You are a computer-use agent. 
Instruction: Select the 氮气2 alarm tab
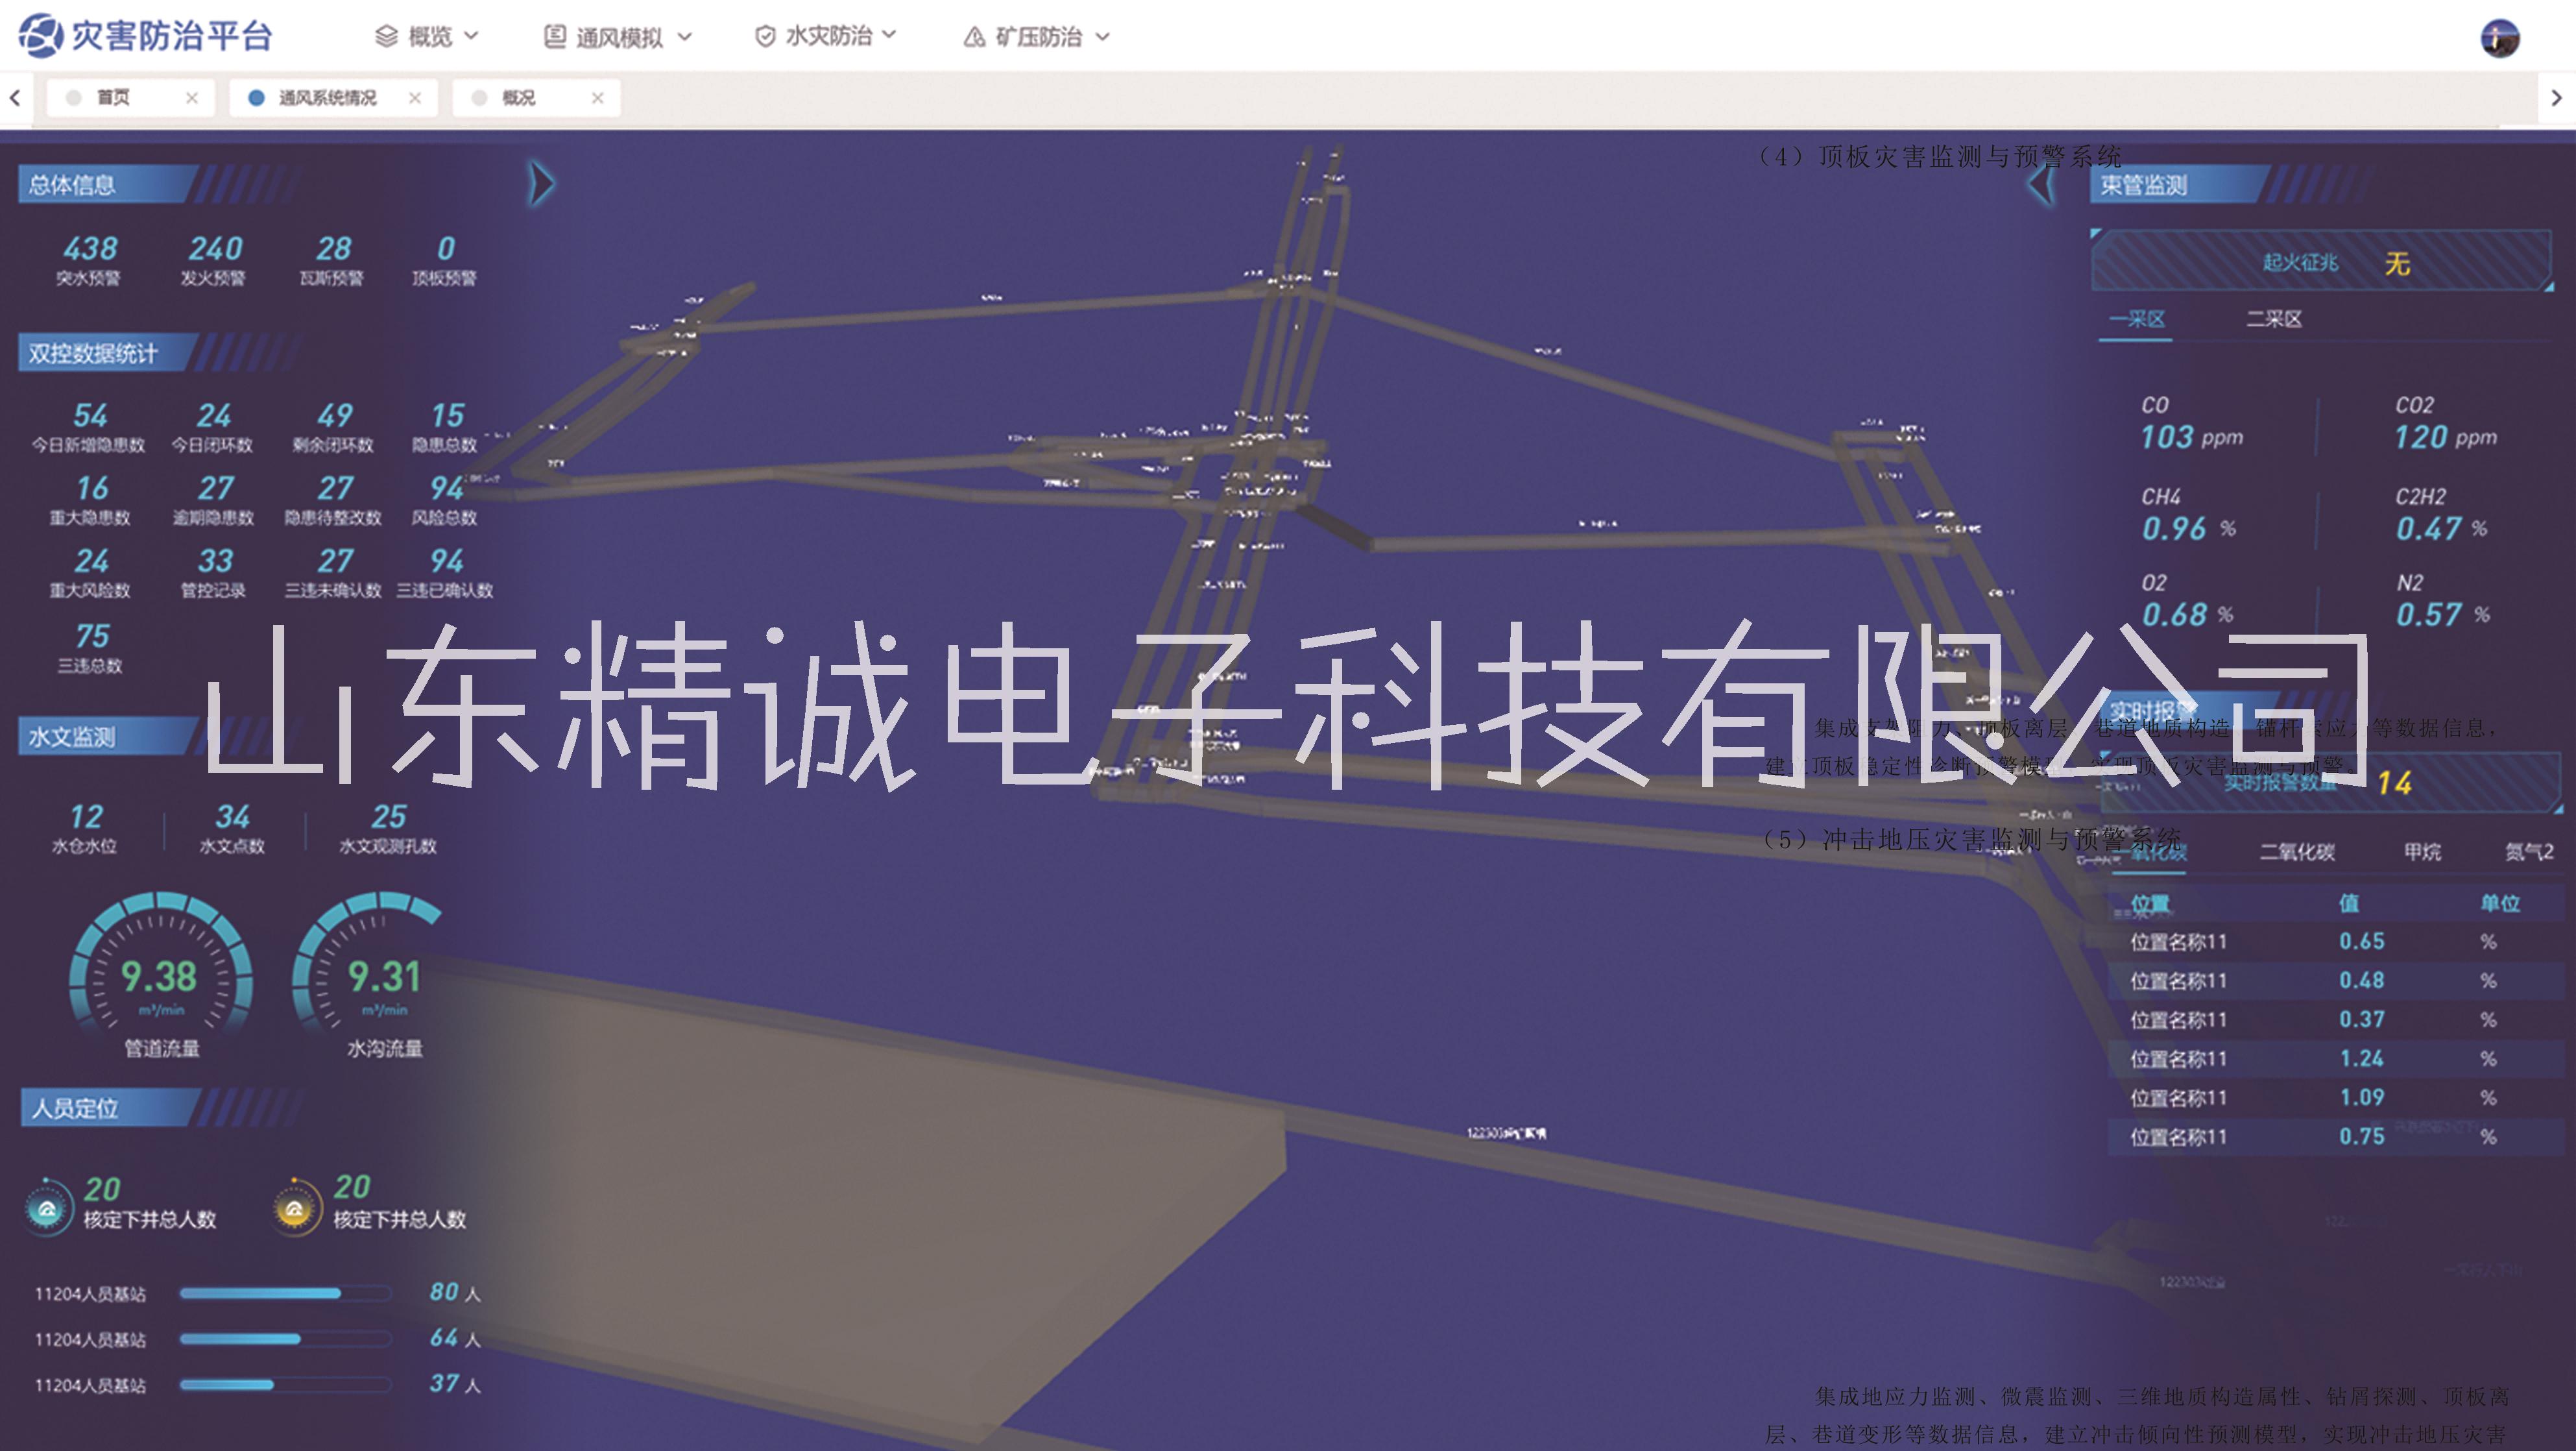click(2528, 852)
